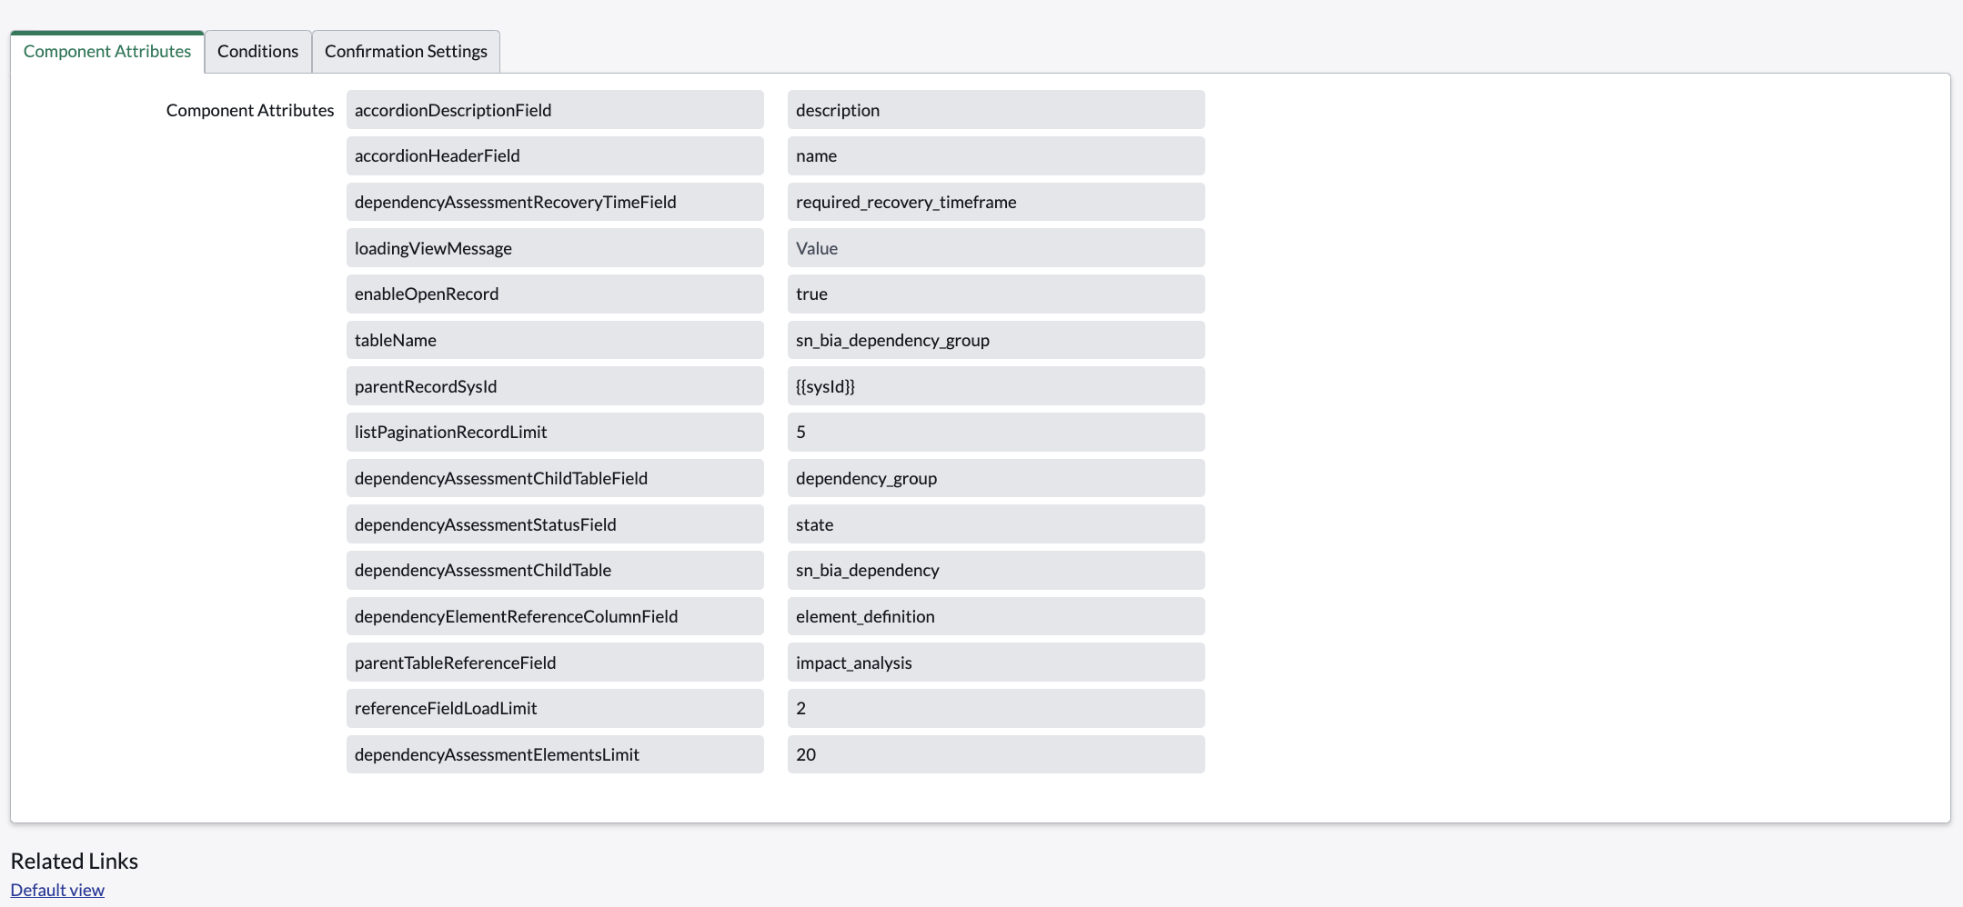Edit the 'state' value field

pos(996,523)
